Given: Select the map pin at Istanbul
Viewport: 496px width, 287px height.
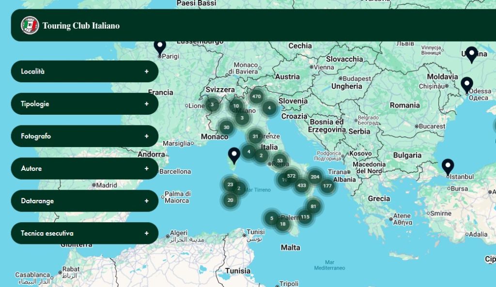Looking at the screenshot, I should coord(448,166).
